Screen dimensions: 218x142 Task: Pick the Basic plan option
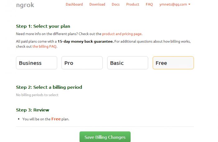[x=127, y=63]
